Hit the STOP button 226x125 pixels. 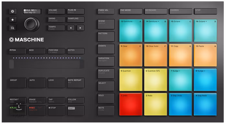point(56,111)
